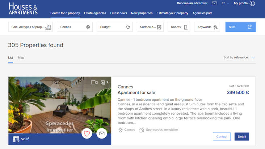The width and height of the screenshot is (265, 149).
Task: Open Sale, All types of property filter
Action: [30, 27]
